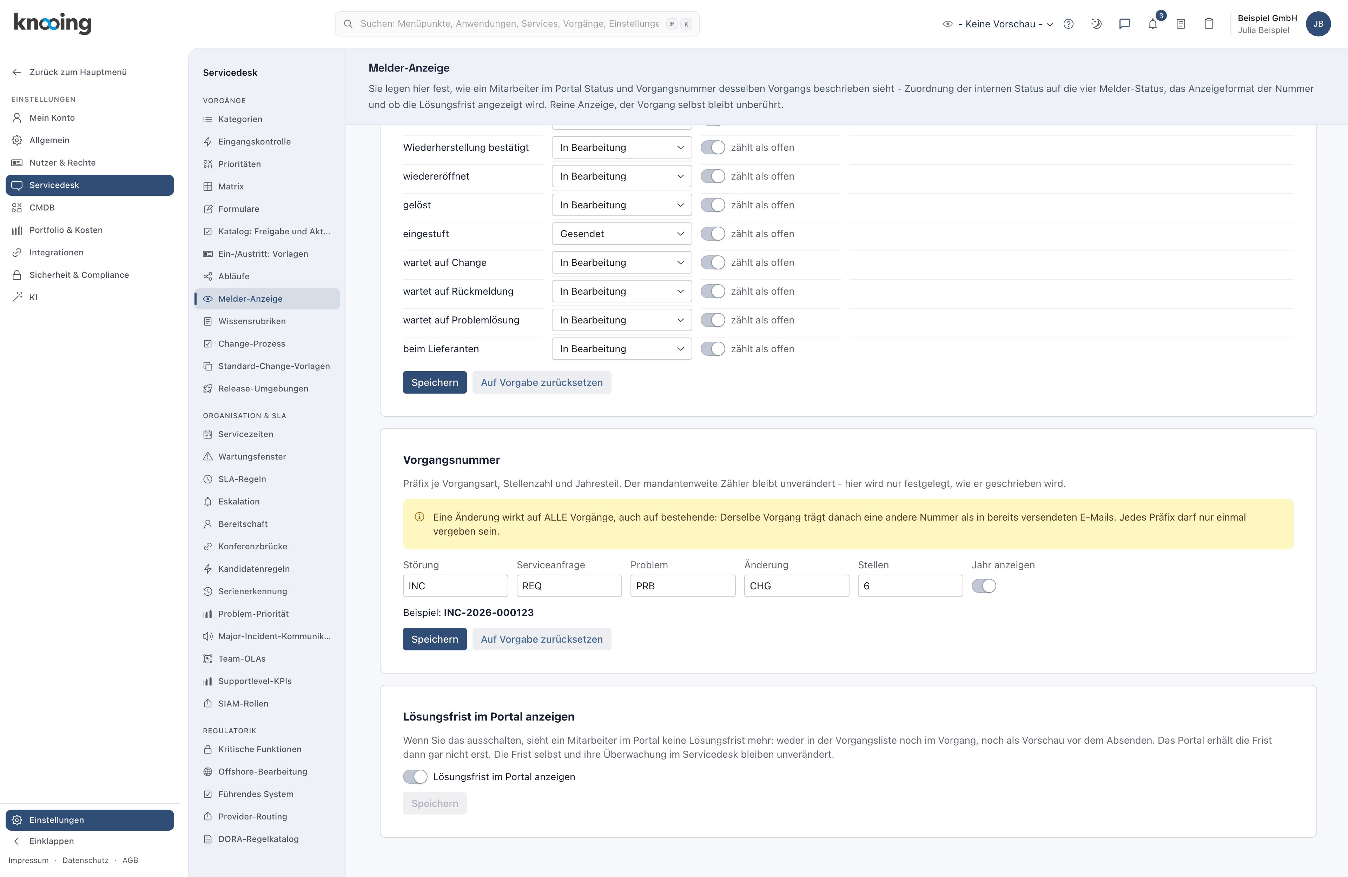Toggle the dark mode moon icon

coord(1097,24)
